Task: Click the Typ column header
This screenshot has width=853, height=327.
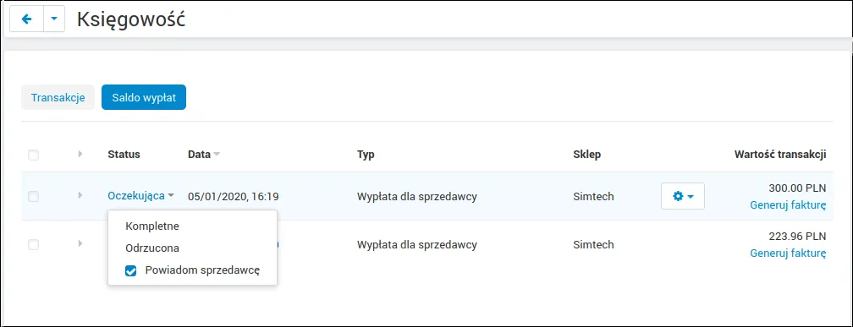Action: pyautogui.click(x=366, y=155)
